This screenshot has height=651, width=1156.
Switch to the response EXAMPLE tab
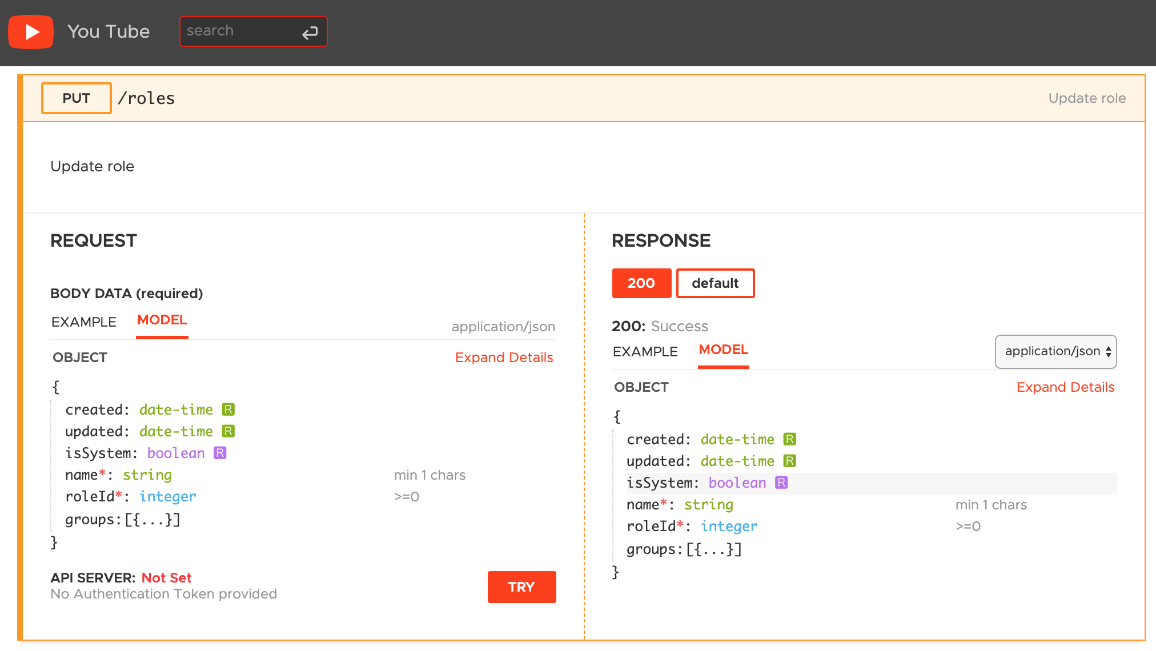645,352
